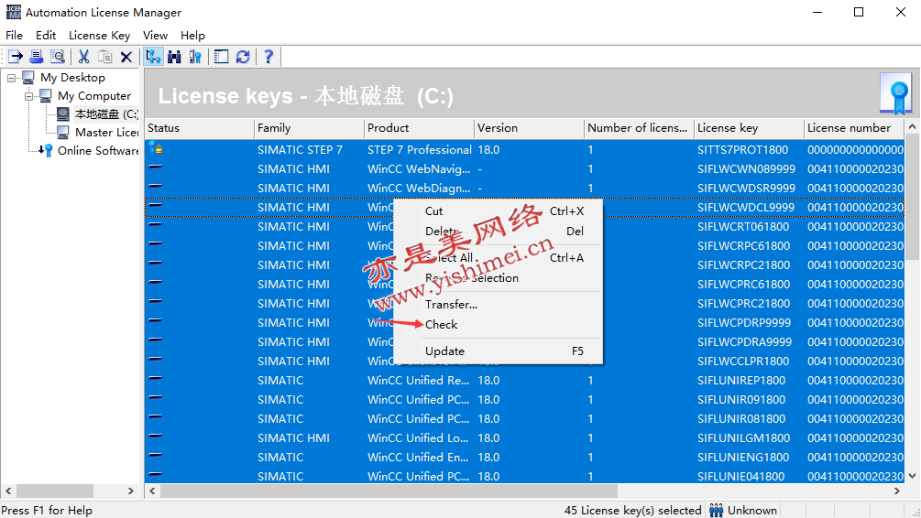Click the view layout toolbar icon
The image size is (921, 518).
coord(222,57)
